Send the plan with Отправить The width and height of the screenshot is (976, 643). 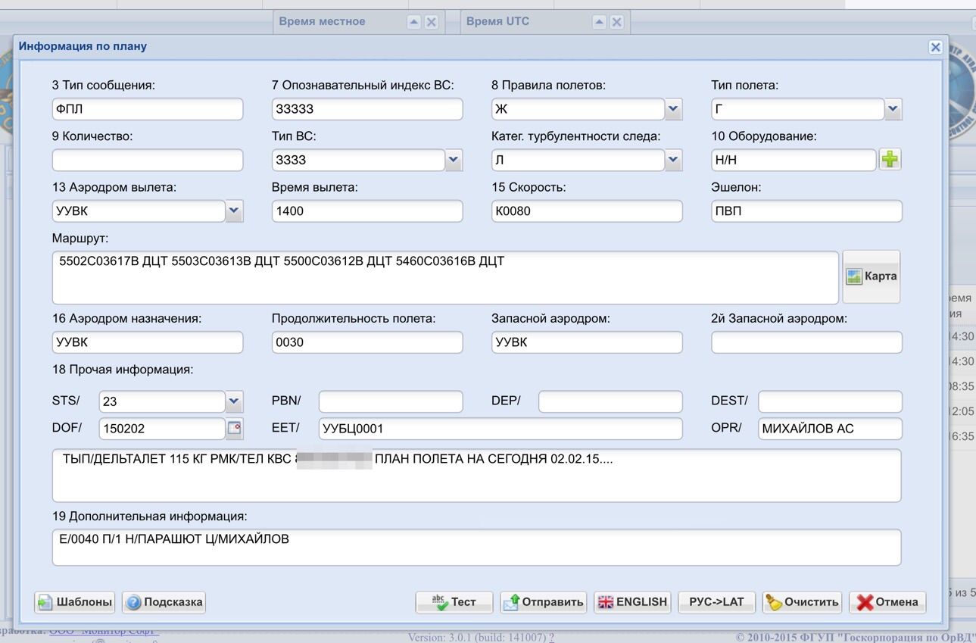tap(544, 602)
